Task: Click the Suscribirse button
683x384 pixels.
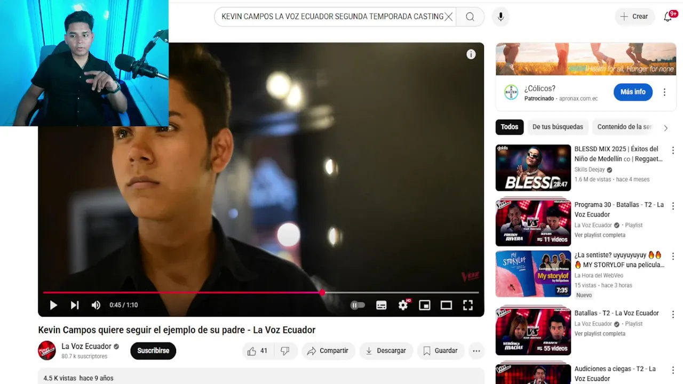Action: tap(153, 350)
